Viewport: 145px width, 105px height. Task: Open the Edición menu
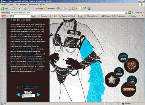11,5
